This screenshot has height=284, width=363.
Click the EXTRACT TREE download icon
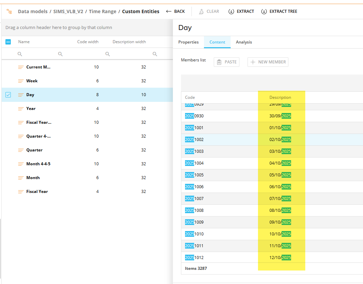(x=264, y=11)
